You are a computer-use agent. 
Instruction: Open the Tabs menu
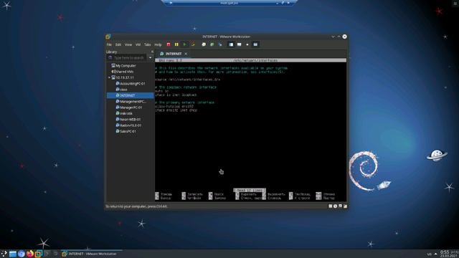click(148, 44)
